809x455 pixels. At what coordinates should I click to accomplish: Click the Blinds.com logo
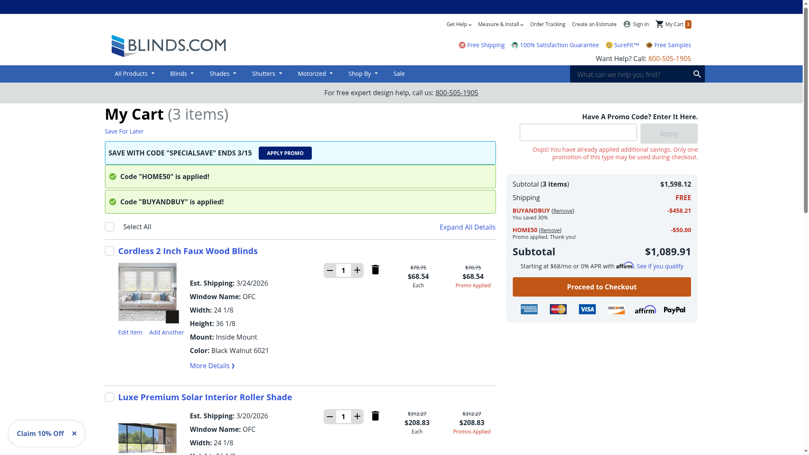(x=169, y=45)
